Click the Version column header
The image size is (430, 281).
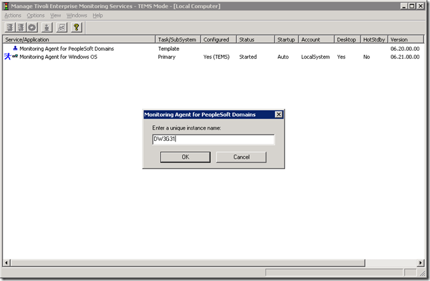pyautogui.click(x=406, y=39)
